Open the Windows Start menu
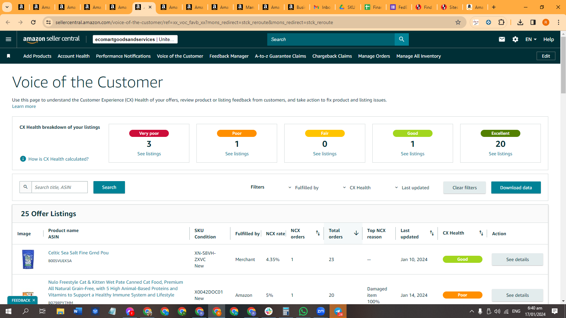 tap(8, 311)
